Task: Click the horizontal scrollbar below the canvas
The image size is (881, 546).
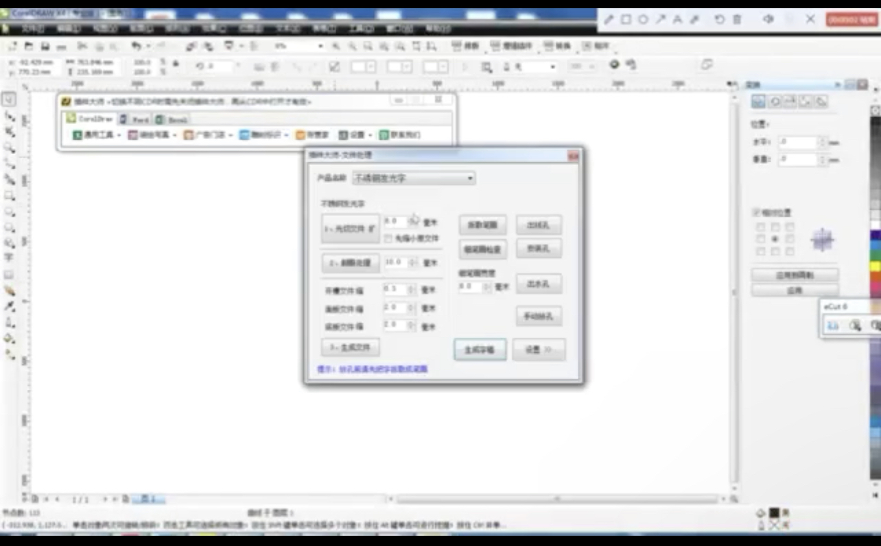Action: click(556, 499)
